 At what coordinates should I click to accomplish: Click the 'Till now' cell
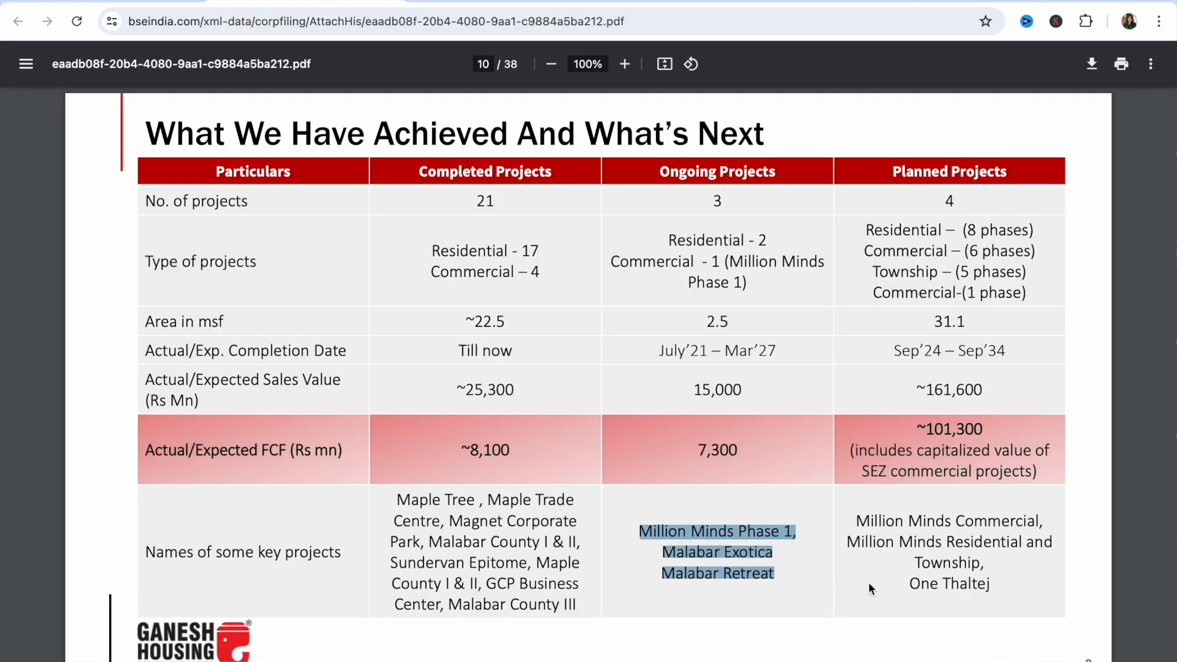pyautogui.click(x=485, y=351)
